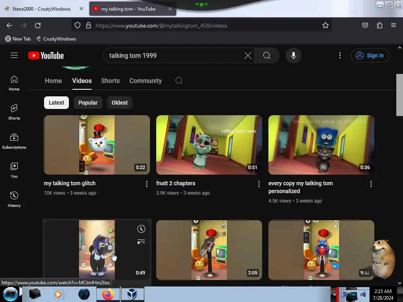
Task: Open Firefox tracking protection shield
Action: 78,26
